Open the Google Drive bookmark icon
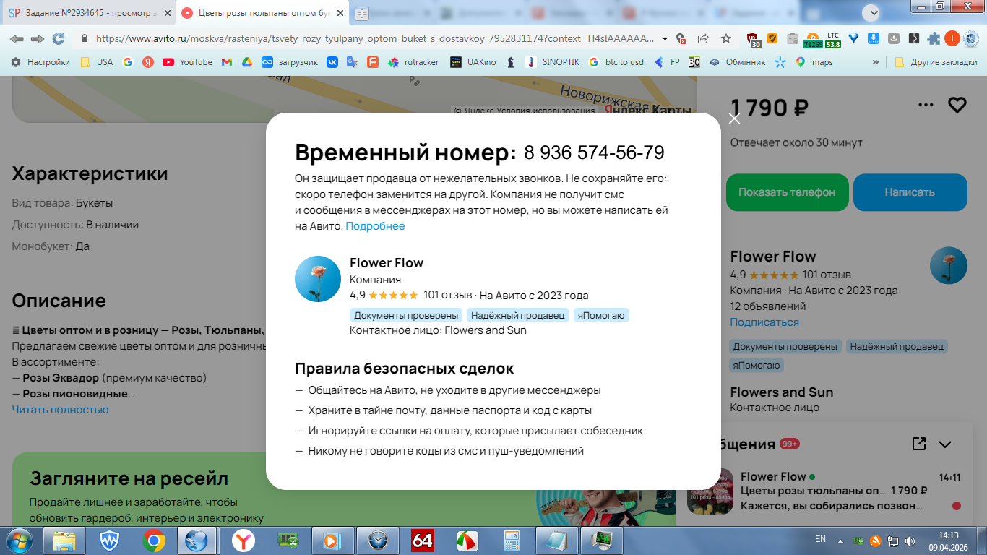The image size is (987, 555). [246, 62]
